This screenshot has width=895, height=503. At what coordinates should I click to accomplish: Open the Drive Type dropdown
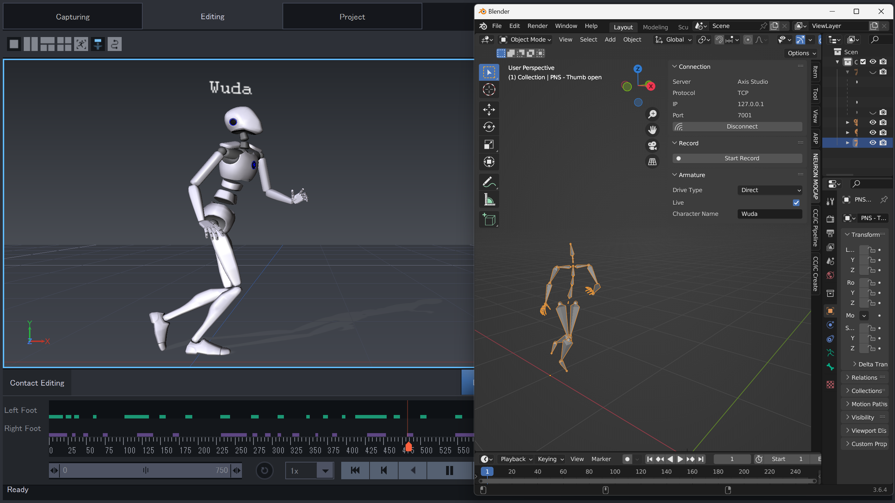pyautogui.click(x=769, y=190)
